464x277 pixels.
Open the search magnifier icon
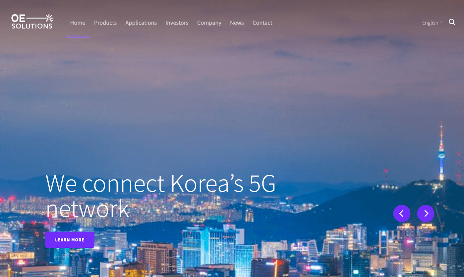click(452, 22)
